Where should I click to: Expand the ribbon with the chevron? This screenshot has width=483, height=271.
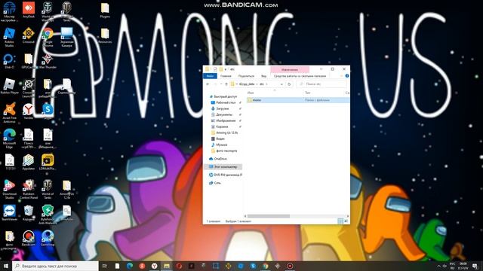341,75
